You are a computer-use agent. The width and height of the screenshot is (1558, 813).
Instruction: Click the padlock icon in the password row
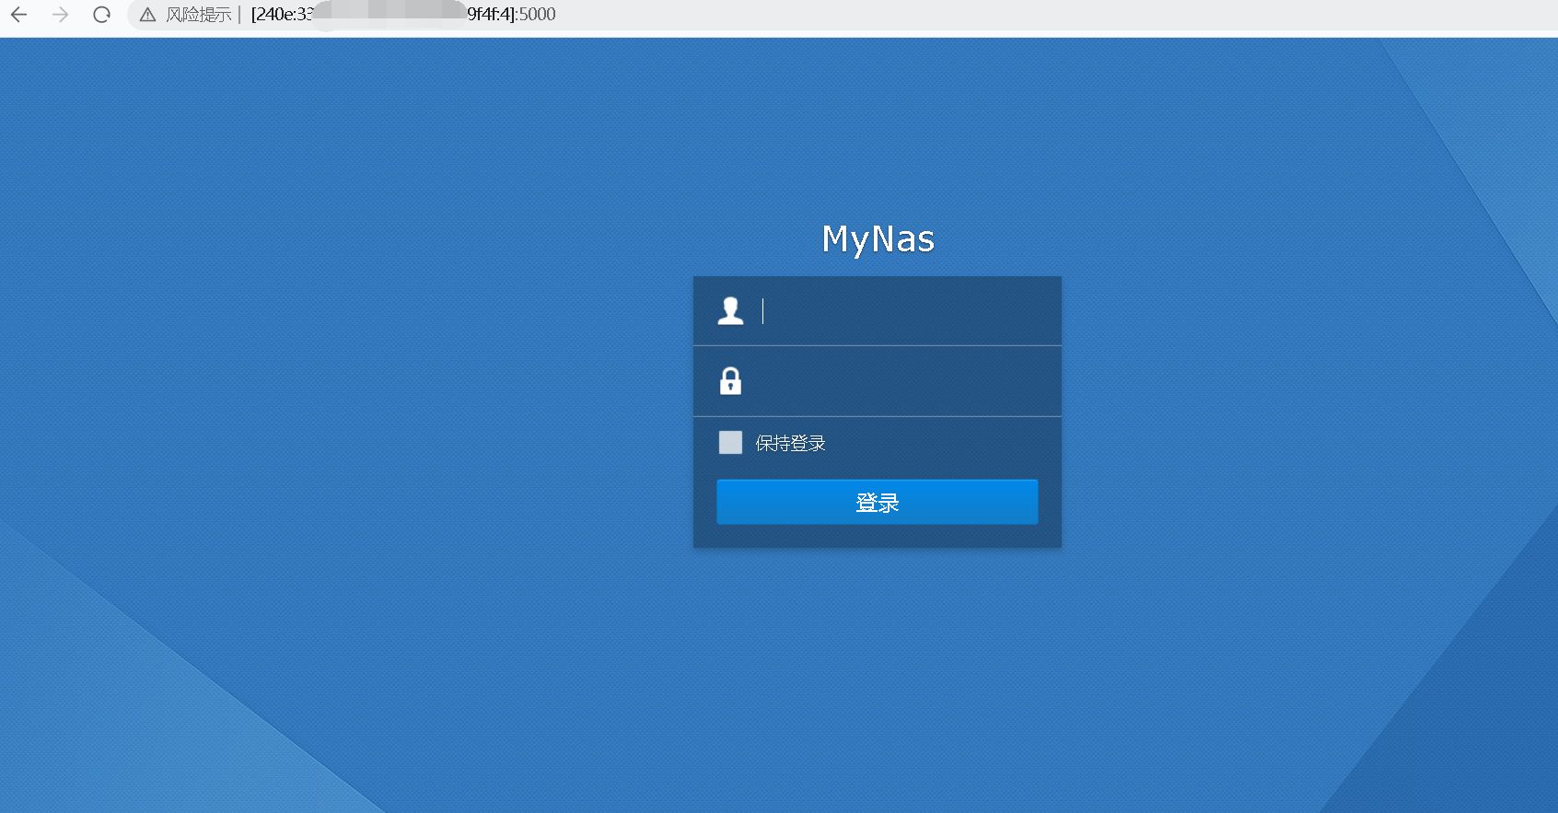(730, 381)
